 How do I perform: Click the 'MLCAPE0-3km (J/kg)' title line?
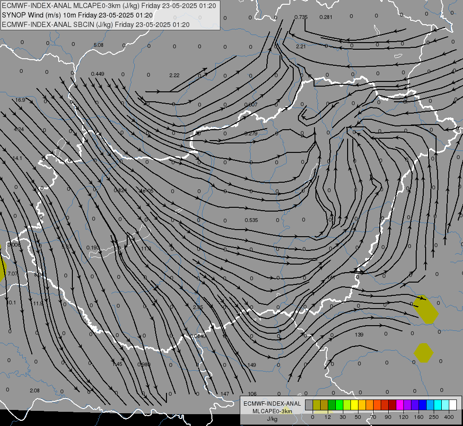(109, 6)
